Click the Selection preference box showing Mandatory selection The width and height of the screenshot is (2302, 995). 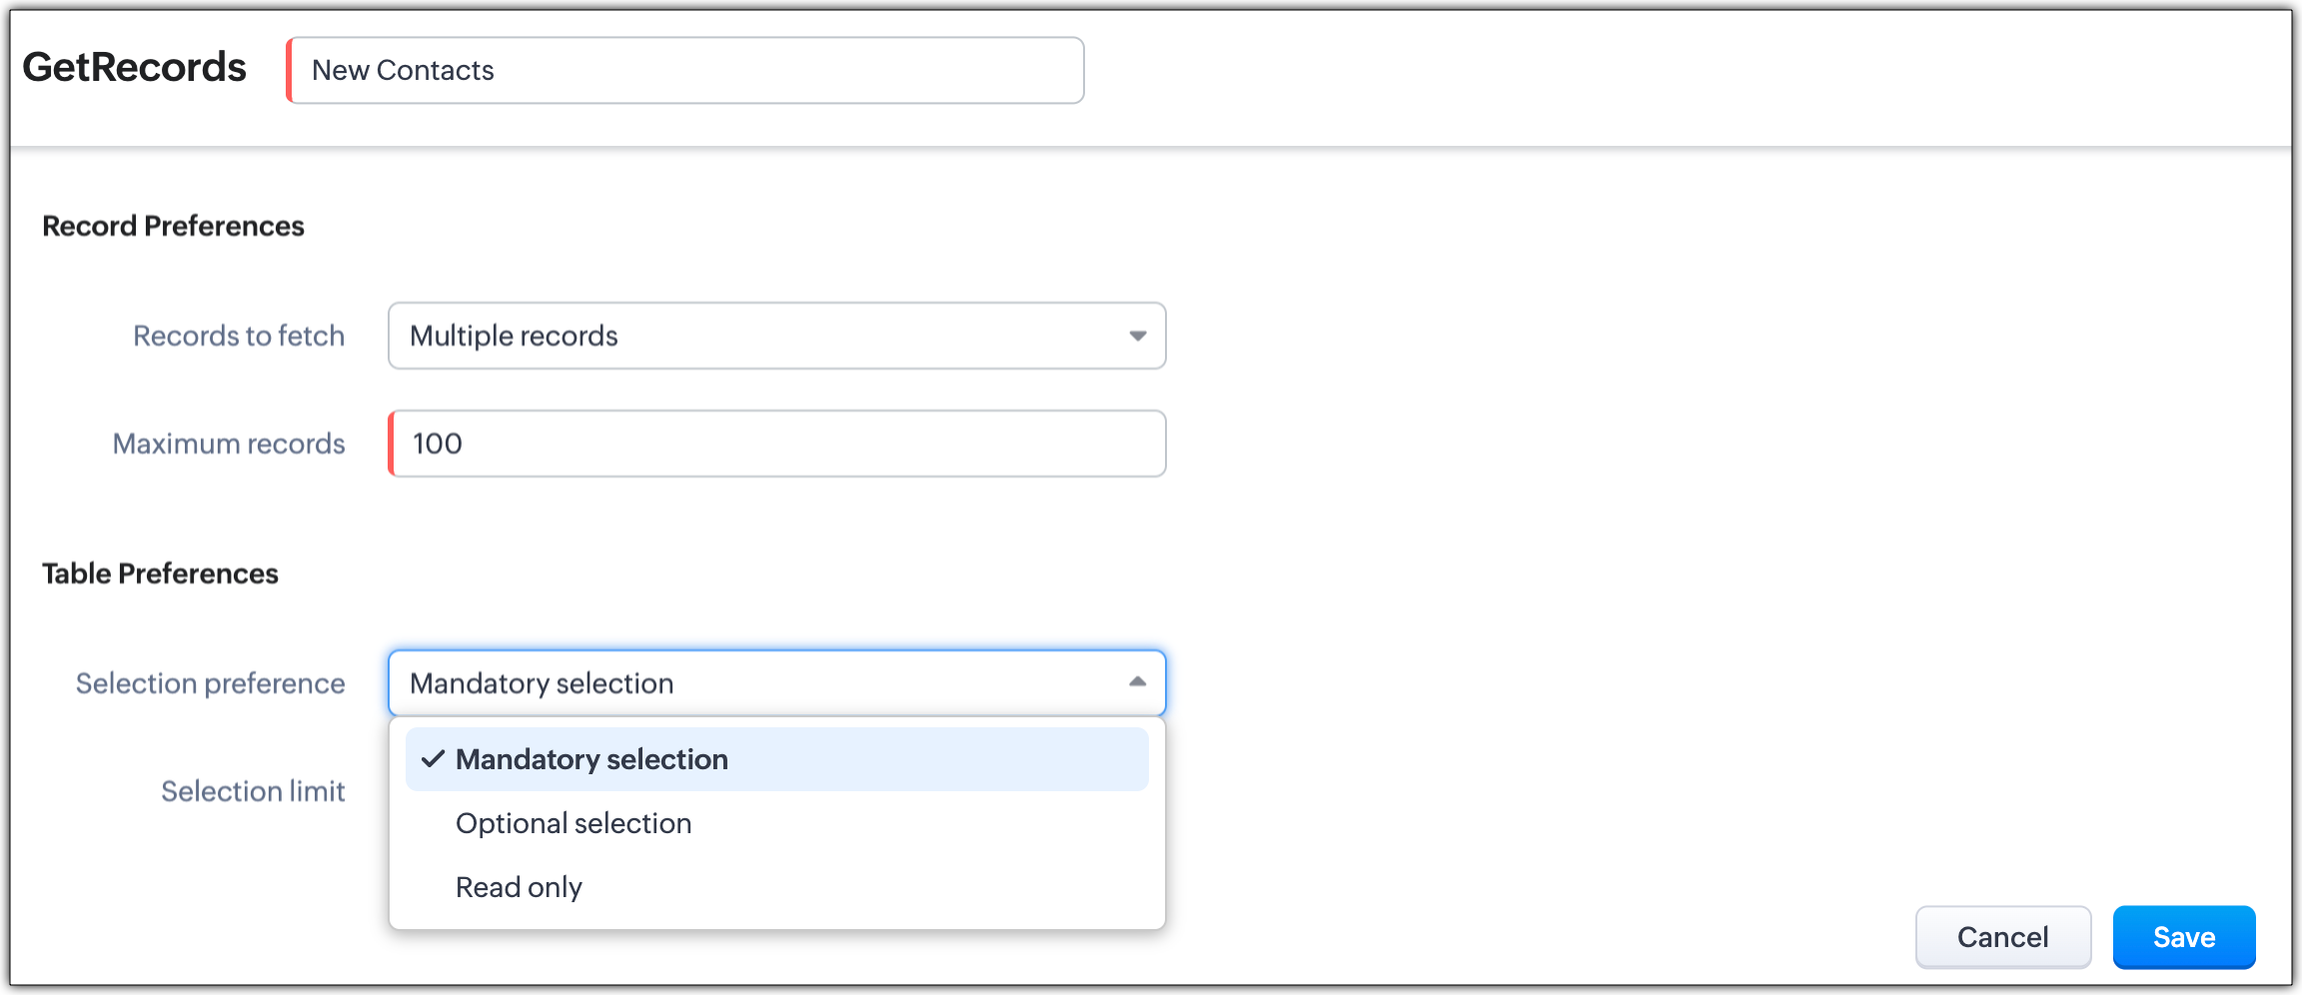[x=759, y=683]
